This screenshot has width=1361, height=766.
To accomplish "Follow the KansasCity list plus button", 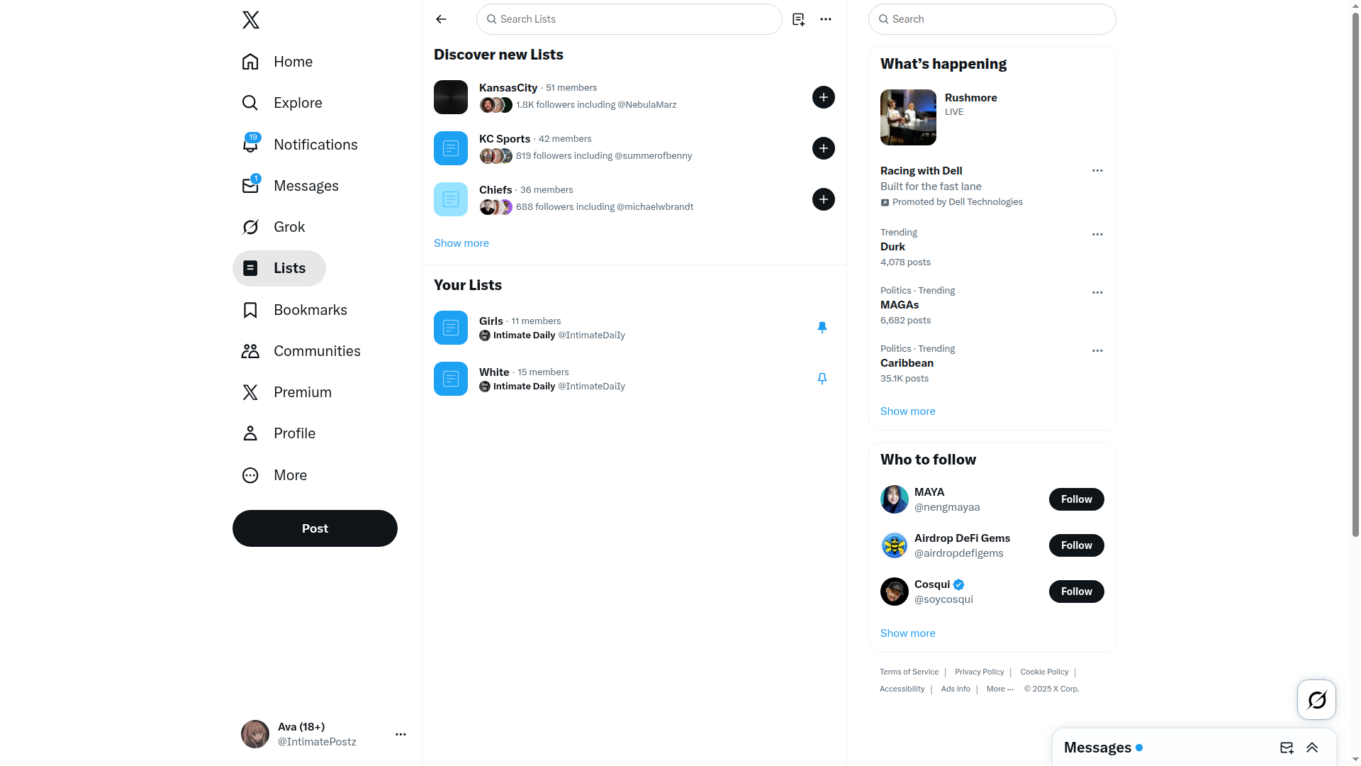I will (823, 97).
